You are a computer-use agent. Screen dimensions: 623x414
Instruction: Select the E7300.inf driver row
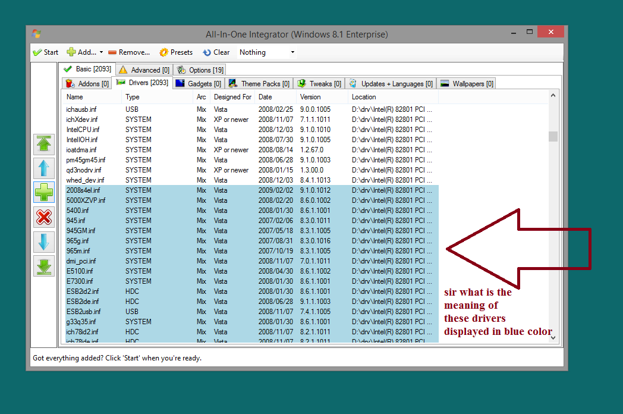[252, 281]
